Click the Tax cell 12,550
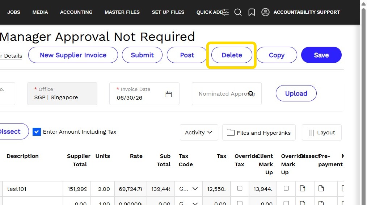The image size is (367, 205). tap(216, 189)
